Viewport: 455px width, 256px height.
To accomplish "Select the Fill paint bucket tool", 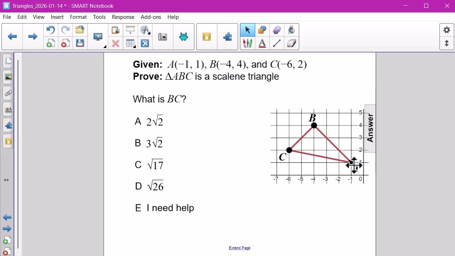I will 291,30.
